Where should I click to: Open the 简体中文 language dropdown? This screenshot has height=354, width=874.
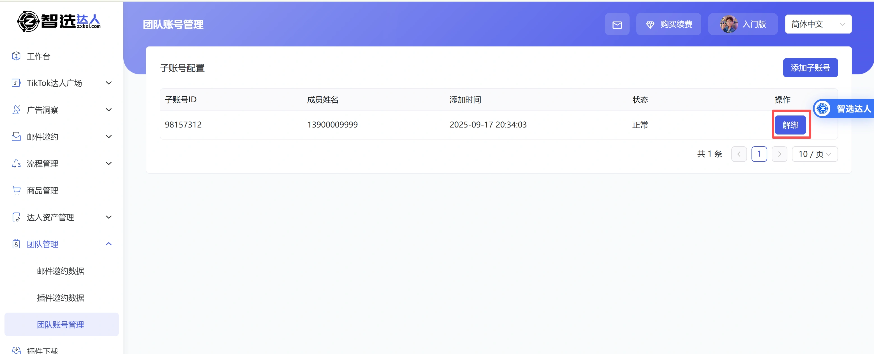click(818, 24)
